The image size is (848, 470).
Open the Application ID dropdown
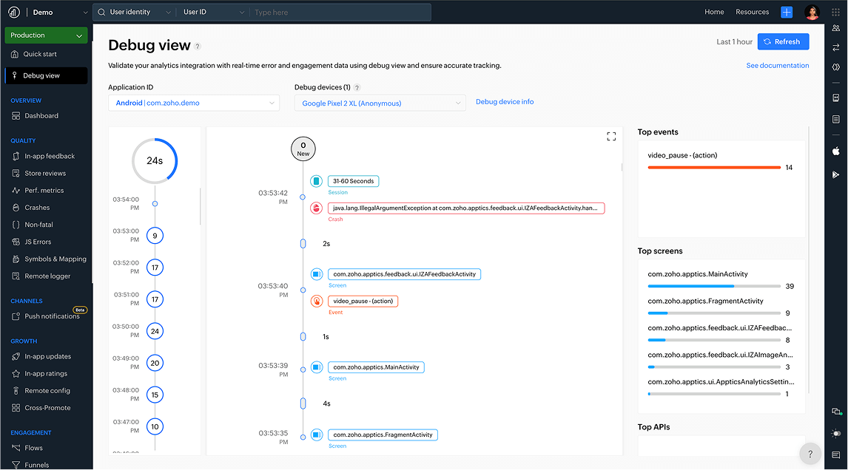point(194,103)
